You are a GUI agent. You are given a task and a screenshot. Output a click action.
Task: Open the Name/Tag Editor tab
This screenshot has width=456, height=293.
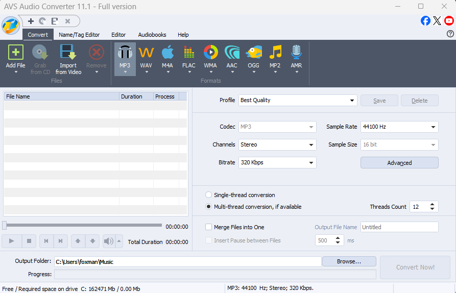pos(79,35)
